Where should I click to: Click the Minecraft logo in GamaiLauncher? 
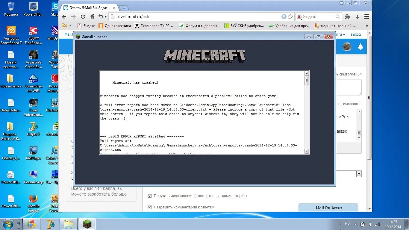tap(205, 56)
